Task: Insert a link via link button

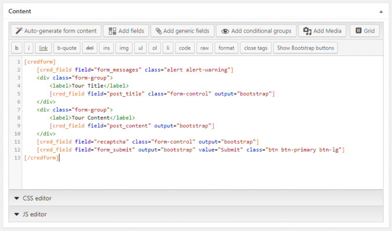Action: [x=43, y=48]
